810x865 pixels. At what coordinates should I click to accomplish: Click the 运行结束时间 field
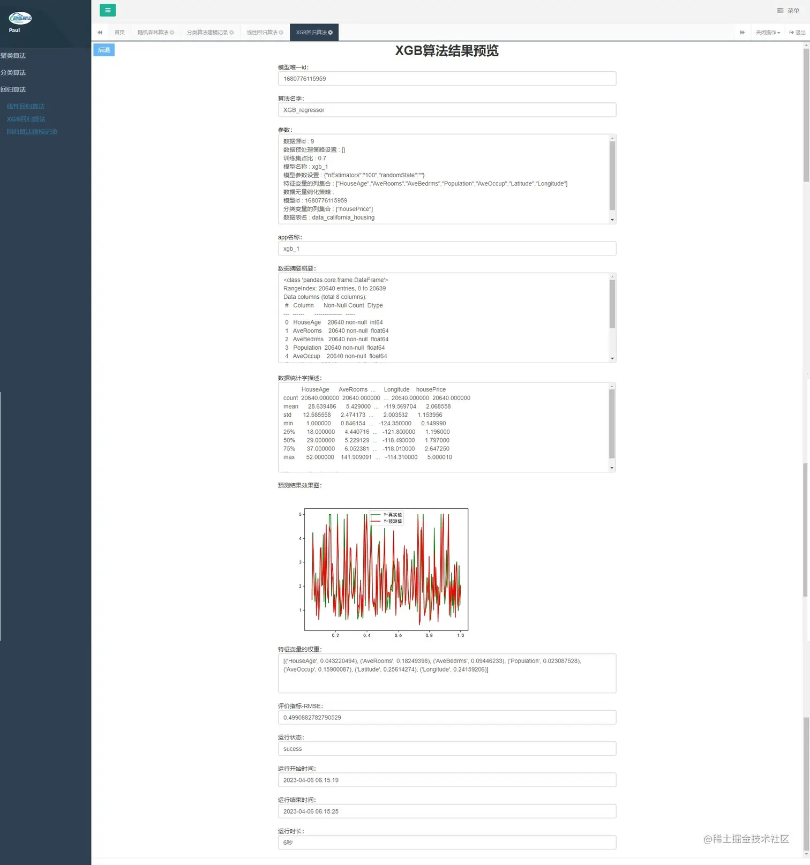pos(447,811)
